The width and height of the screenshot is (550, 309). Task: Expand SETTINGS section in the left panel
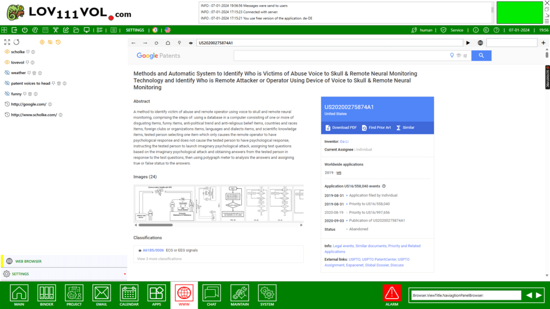(x=64, y=274)
